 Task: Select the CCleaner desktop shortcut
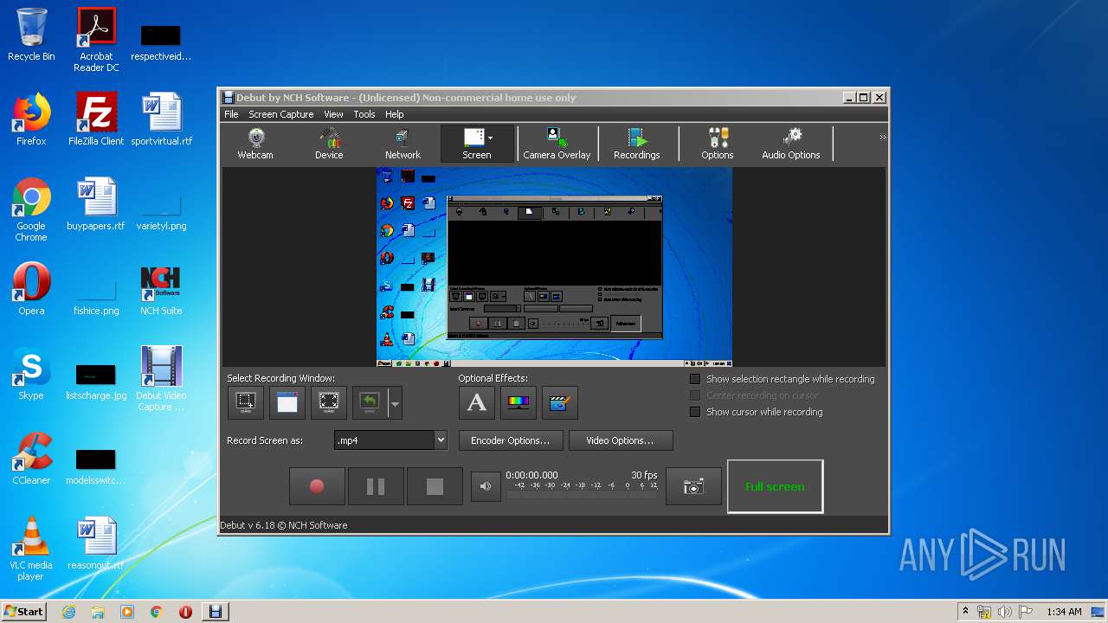31,459
